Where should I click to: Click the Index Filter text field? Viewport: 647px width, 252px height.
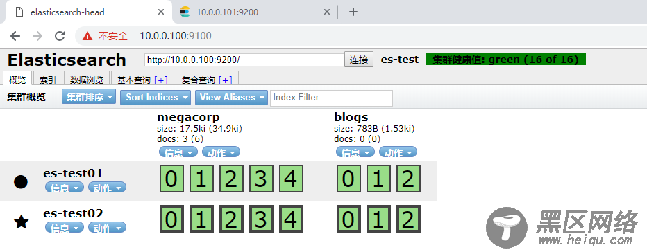[331, 98]
